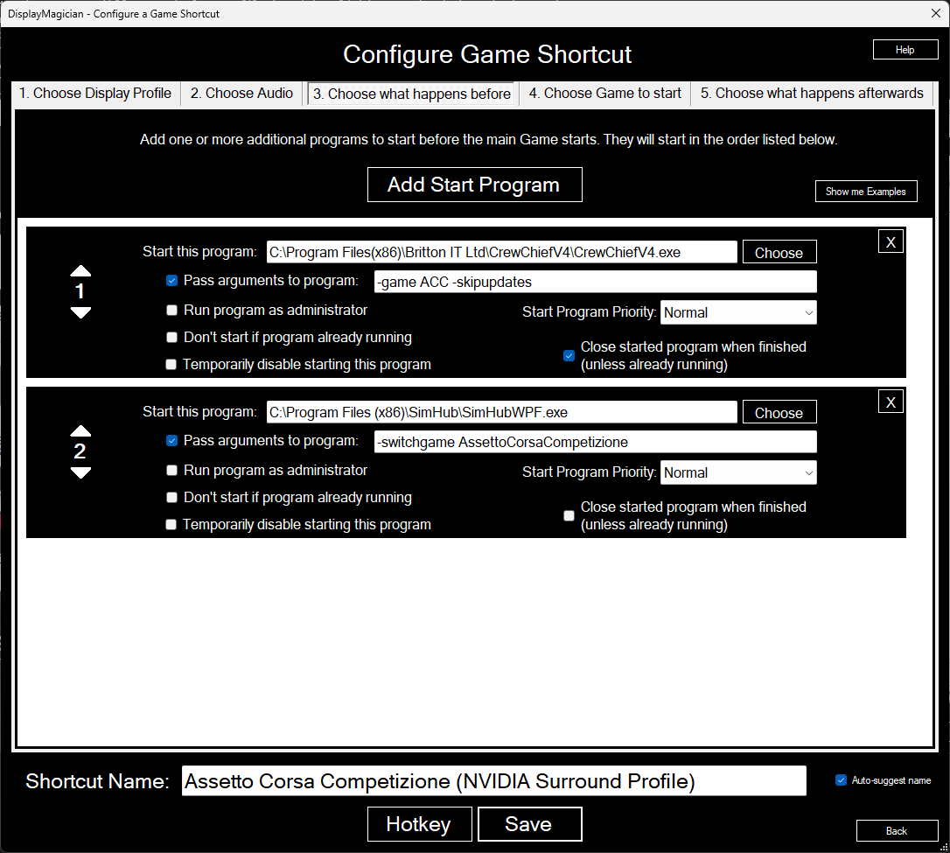Open Start Program Priority dropdown for CrewChiefV4
The image size is (950, 853).
coord(738,312)
